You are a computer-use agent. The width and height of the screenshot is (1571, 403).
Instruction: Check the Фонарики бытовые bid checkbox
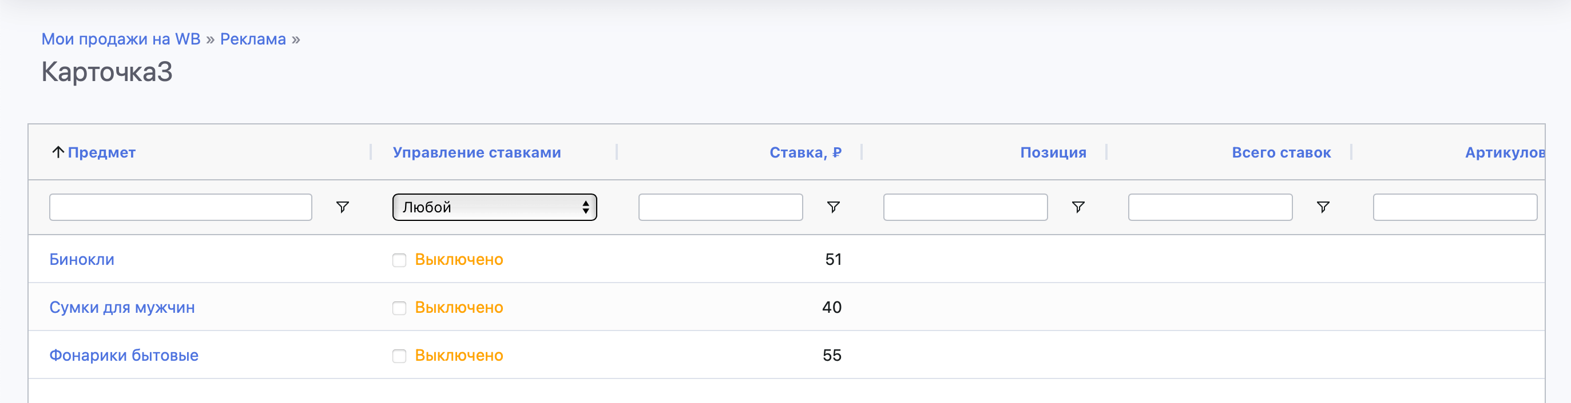[x=399, y=356]
